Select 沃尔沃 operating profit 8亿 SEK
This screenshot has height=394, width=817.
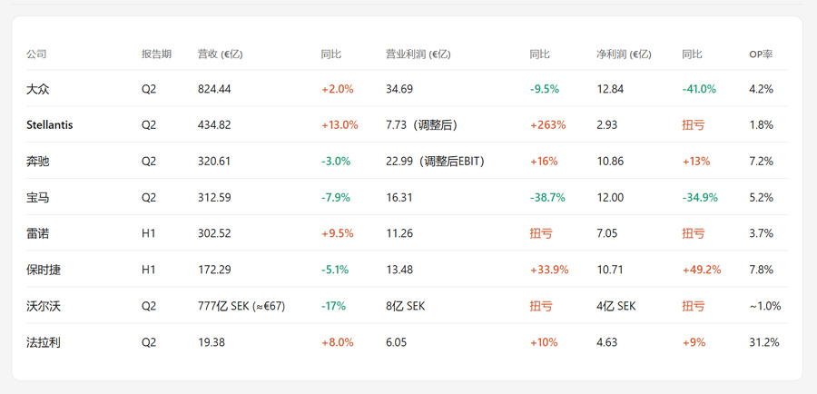[x=406, y=306]
